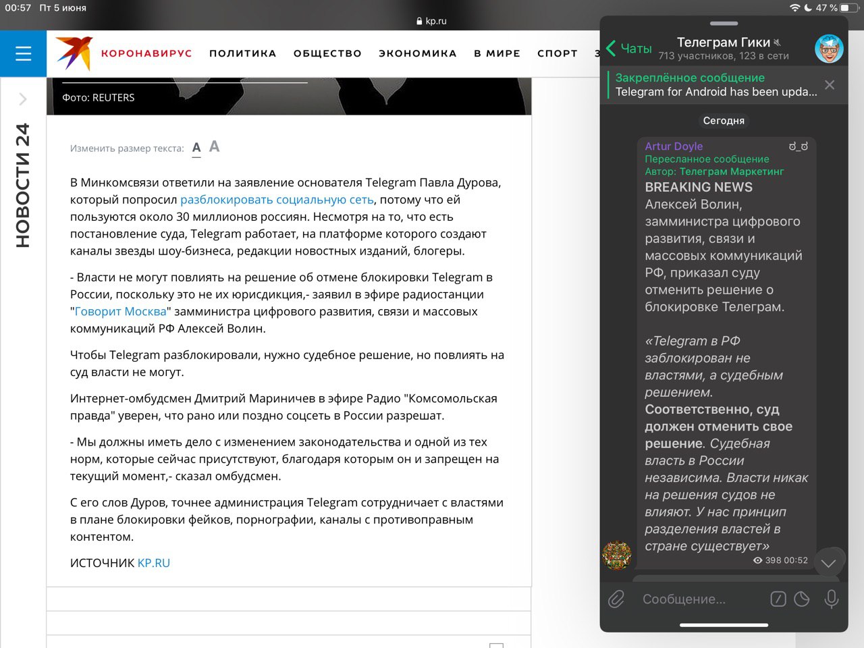Tap the lock icon beside kp.ru
This screenshot has height=648, width=864.
point(420,21)
